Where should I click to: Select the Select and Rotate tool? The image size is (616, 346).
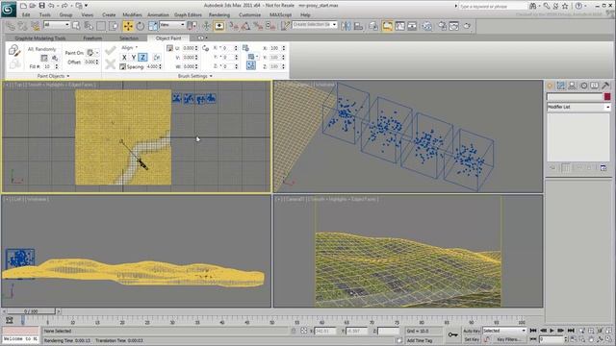point(141,26)
